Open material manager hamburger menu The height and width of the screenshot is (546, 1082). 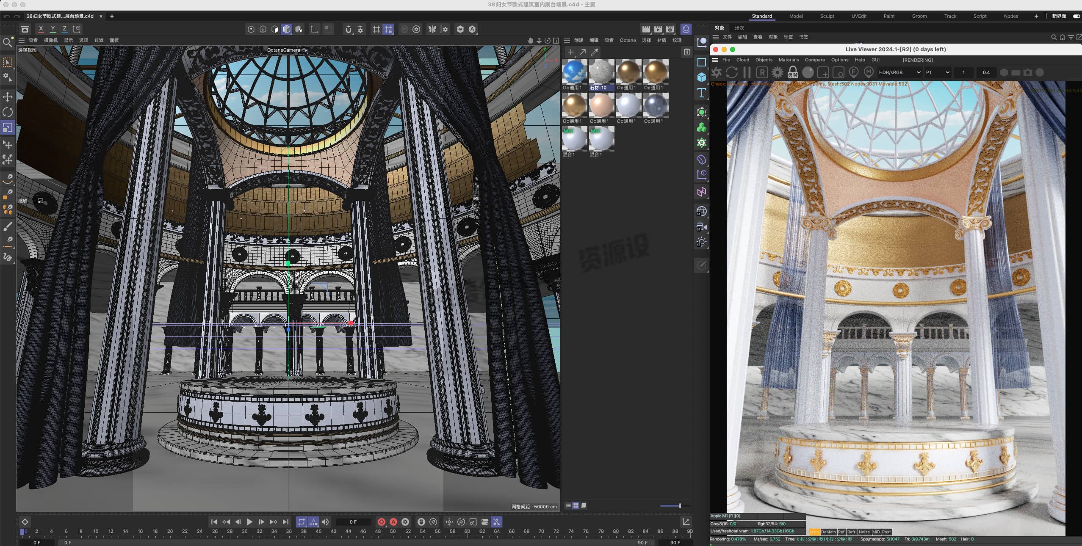click(x=567, y=40)
